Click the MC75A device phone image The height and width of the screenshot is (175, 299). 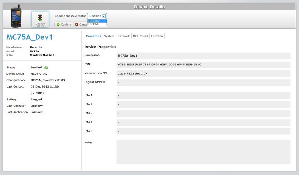point(16,16)
